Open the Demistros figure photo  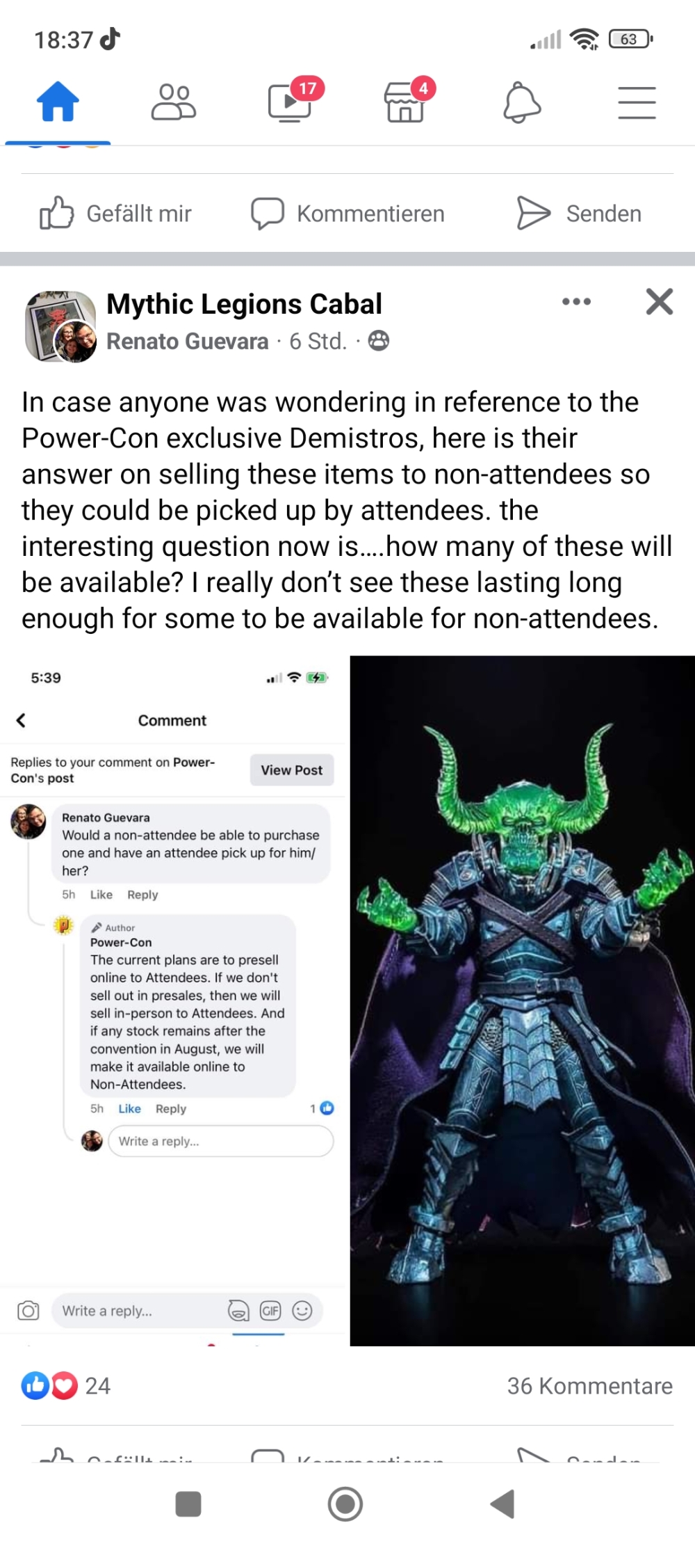[x=523, y=1001]
